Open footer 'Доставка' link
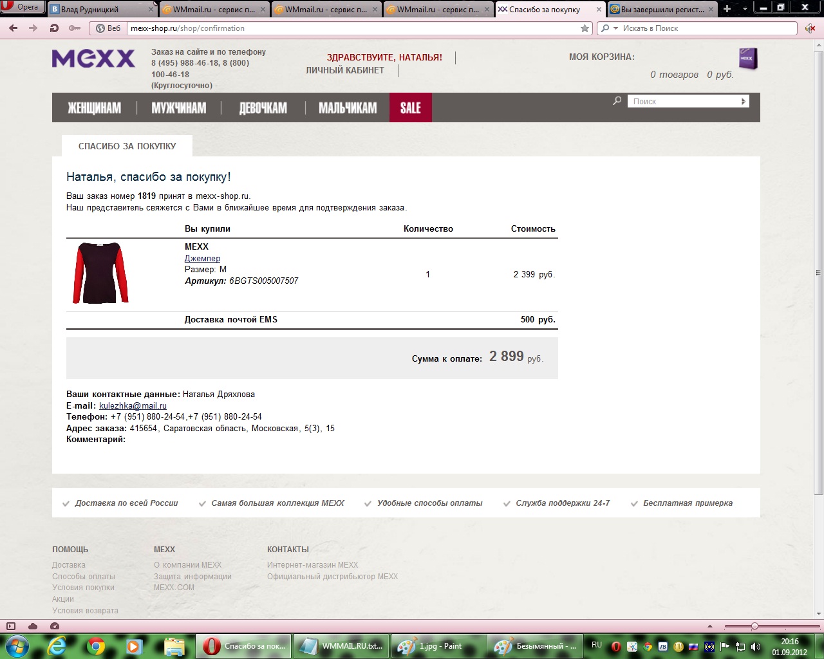This screenshot has width=824, height=659. (x=69, y=565)
